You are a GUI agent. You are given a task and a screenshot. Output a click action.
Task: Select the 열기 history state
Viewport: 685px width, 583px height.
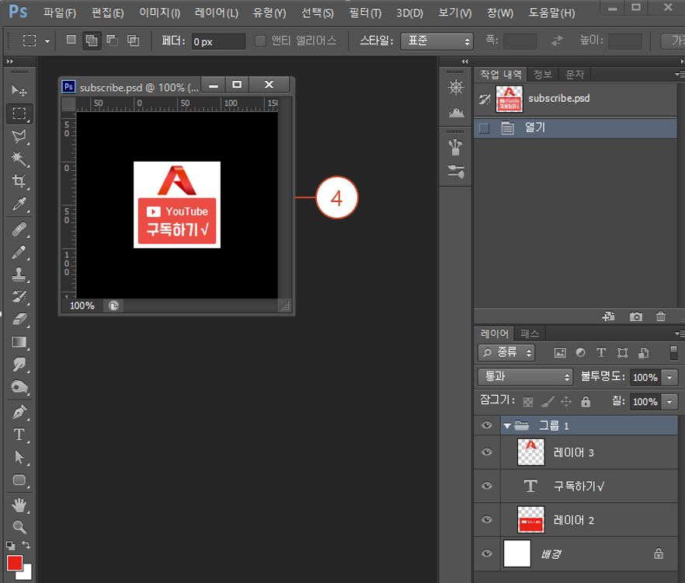tap(575, 128)
